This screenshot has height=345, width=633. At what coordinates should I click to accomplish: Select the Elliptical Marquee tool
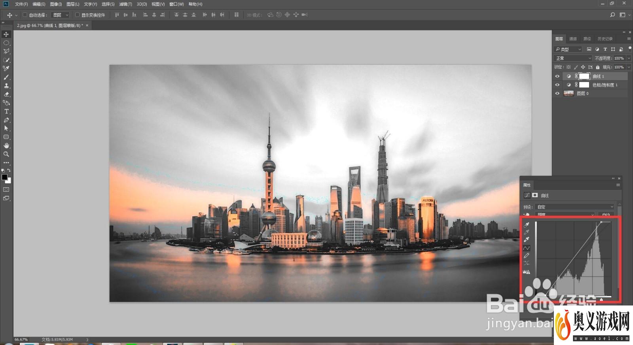click(6, 43)
